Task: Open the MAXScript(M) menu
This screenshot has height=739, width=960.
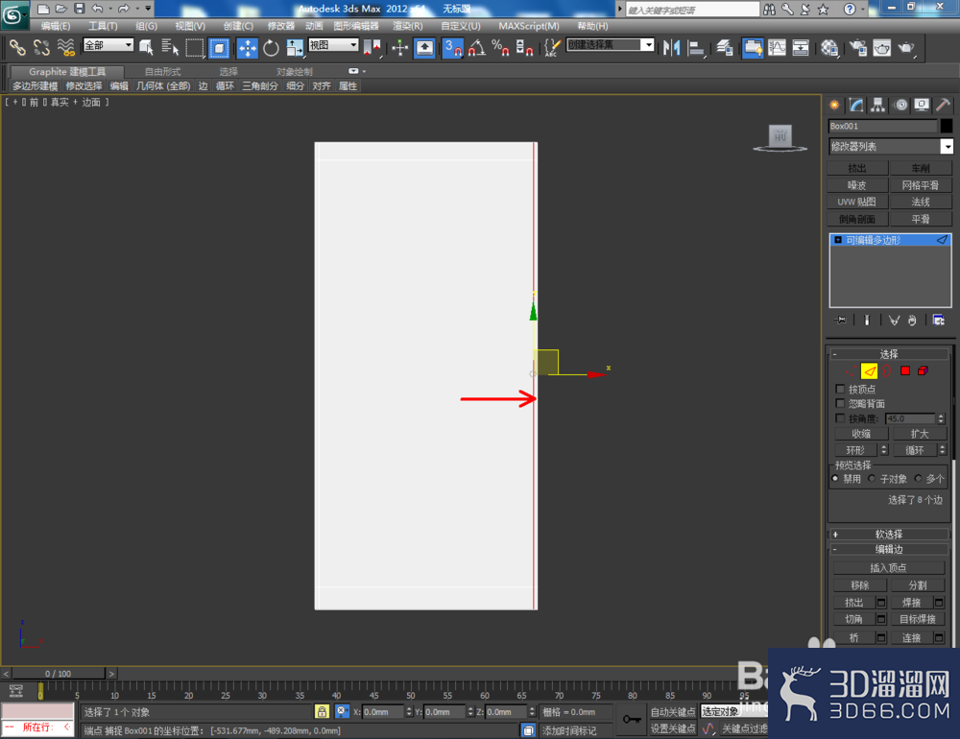Action: click(x=528, y=26)
